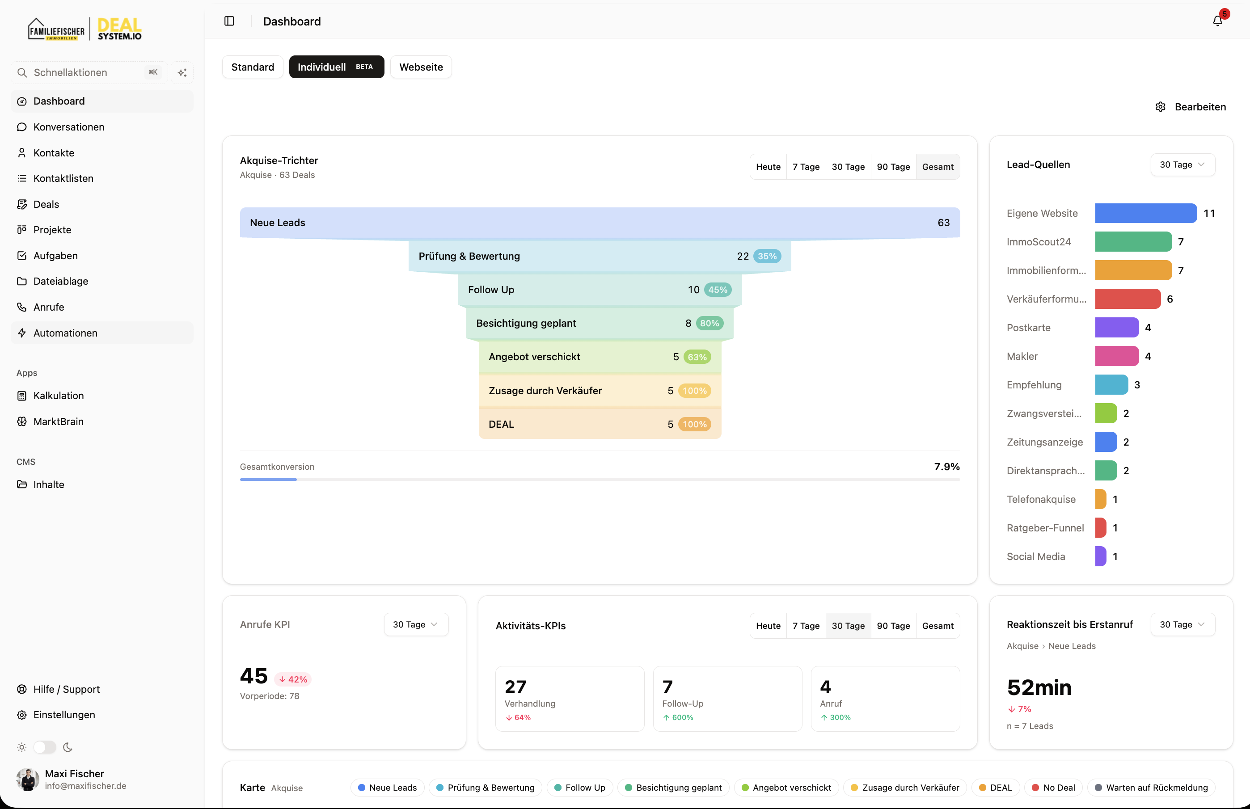Click the Dateiablage folder icon
The image size is (1250, 809).
(x=21, y=282)
